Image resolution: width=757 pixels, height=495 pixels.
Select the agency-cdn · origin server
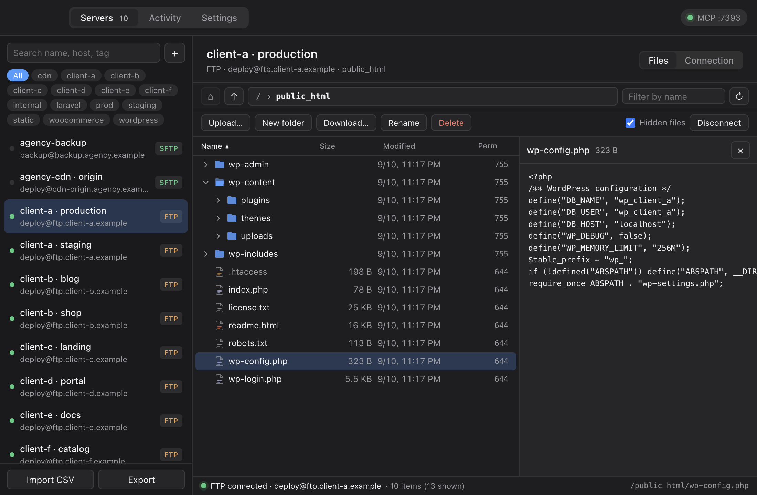[x=96, y=183]
